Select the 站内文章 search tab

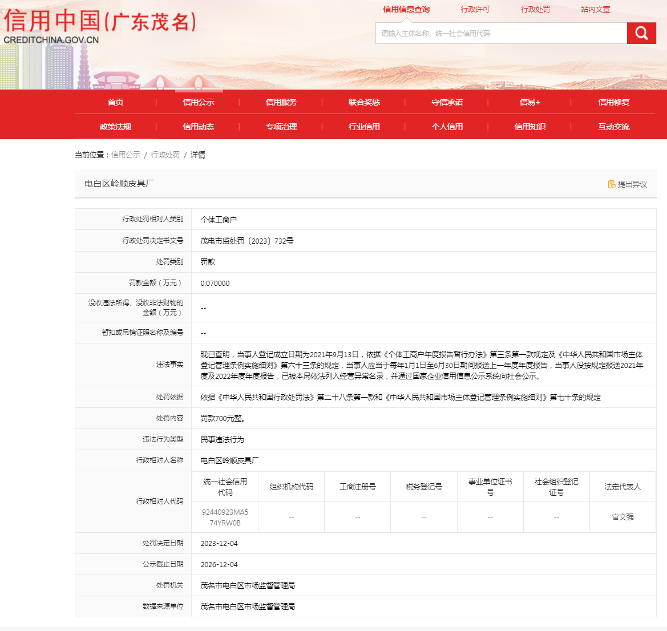pyautogui.click(x=596, y=9)
